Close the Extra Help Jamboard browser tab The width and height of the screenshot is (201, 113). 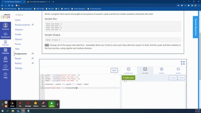click(x=49, y=2)
